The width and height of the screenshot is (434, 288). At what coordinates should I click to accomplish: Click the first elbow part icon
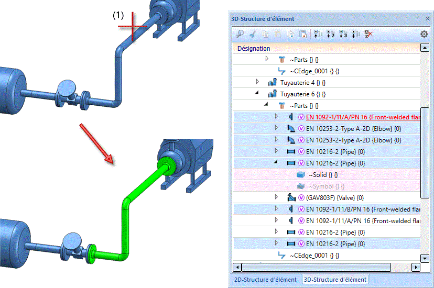point(291,128)
